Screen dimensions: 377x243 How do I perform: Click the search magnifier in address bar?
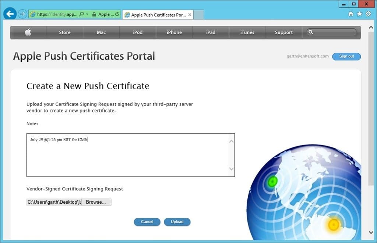click(81, 14)
